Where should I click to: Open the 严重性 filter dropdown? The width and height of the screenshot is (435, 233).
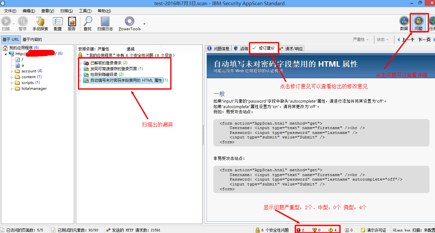coord(361,40)
